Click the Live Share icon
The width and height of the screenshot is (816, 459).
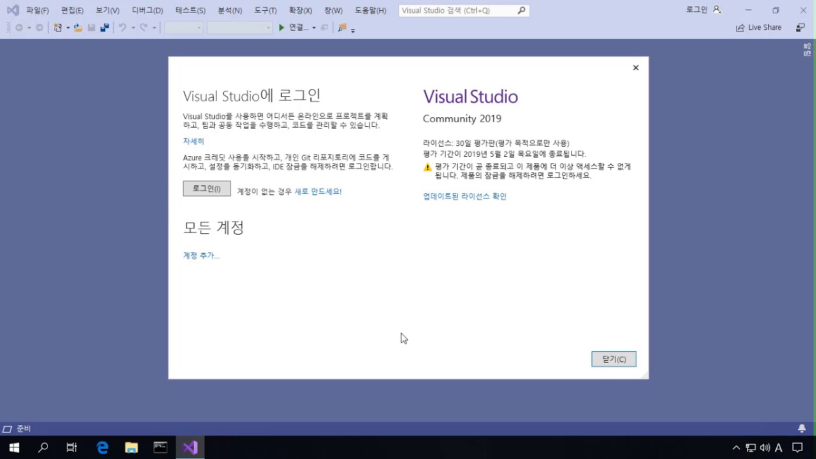[740, 28]
